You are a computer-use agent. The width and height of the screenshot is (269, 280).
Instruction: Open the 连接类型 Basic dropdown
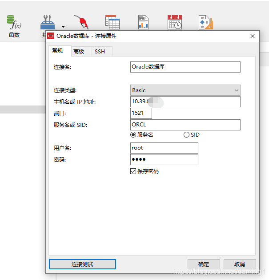pyautogui.click(x=185, y=90)
